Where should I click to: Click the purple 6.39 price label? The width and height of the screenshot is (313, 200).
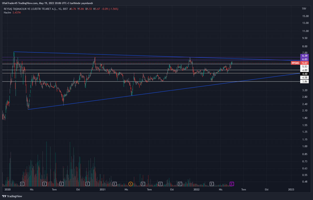point(305,56)
